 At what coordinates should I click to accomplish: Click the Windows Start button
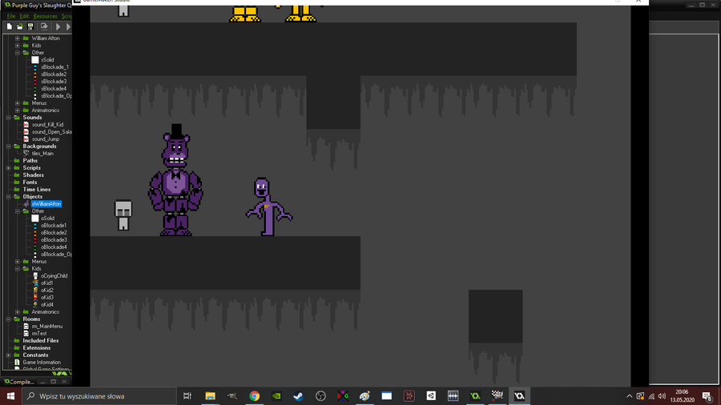(x=10, y=396)
